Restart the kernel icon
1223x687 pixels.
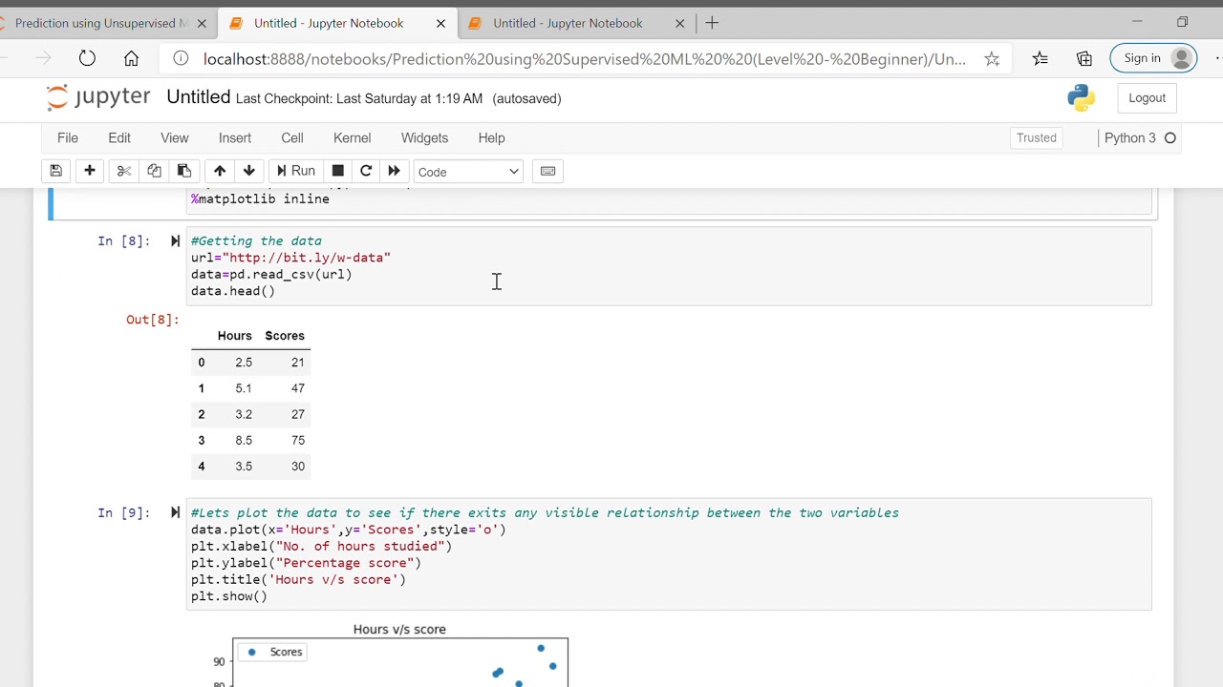(x=366, y=171)
